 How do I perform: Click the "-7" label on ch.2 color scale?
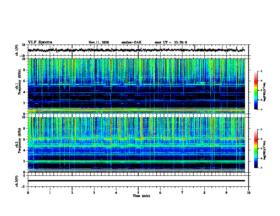261,168
